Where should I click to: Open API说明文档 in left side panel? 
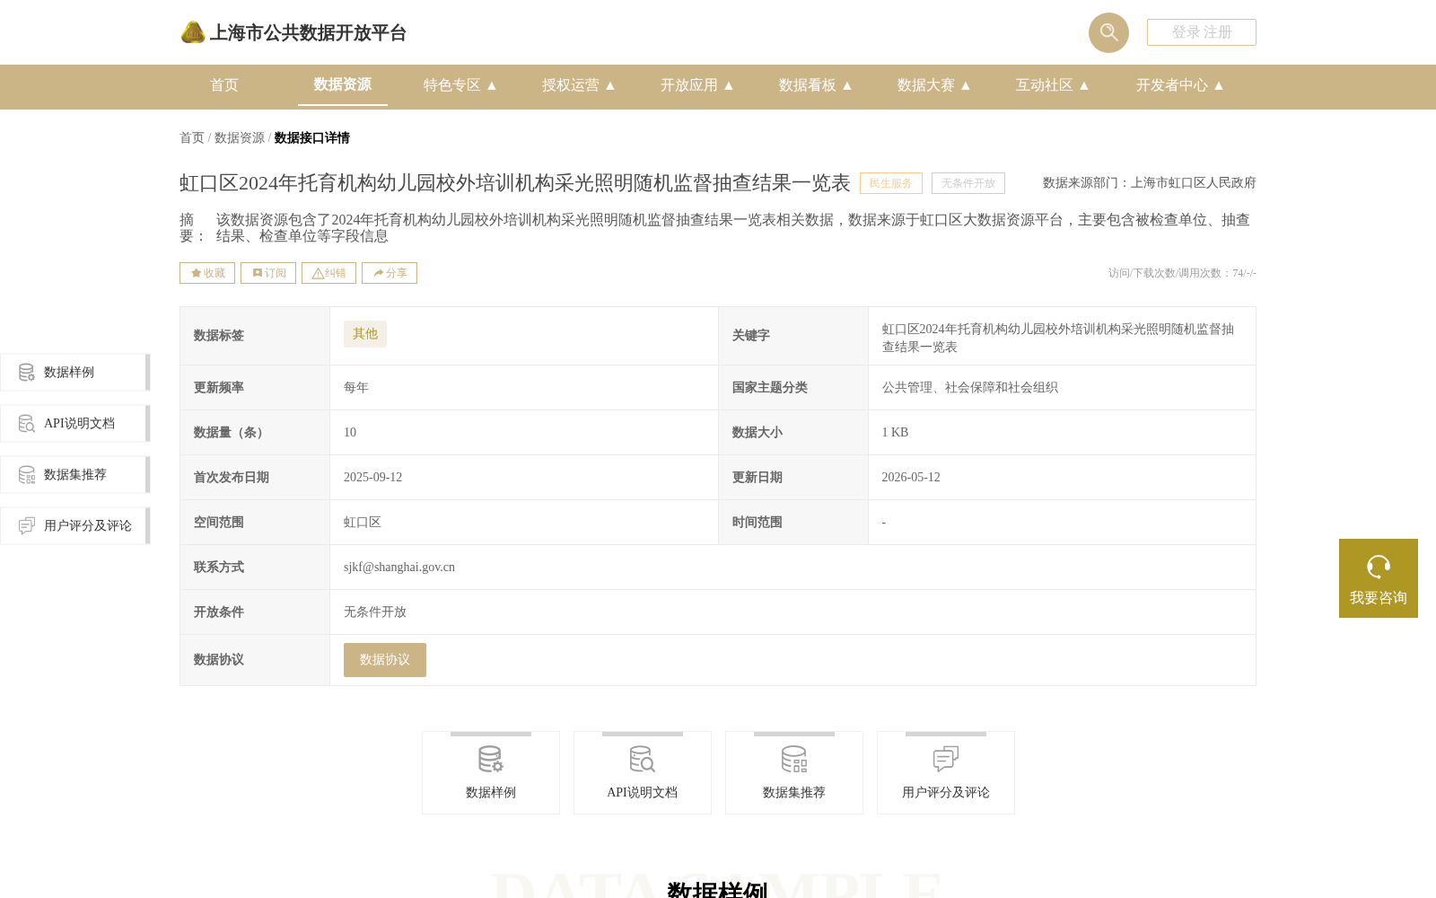click(x=75, y=424)
